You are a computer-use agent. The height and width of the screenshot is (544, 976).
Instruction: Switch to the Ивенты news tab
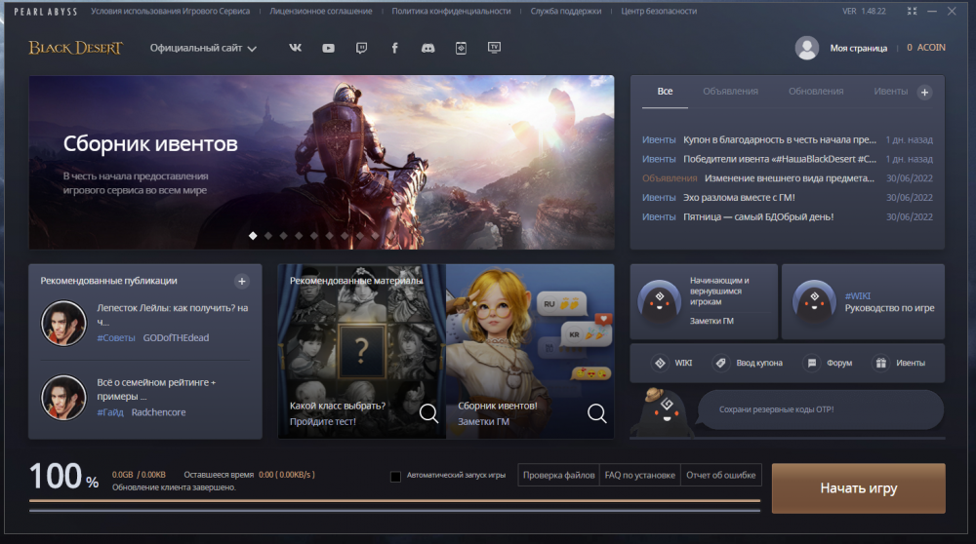pos(890,92)
